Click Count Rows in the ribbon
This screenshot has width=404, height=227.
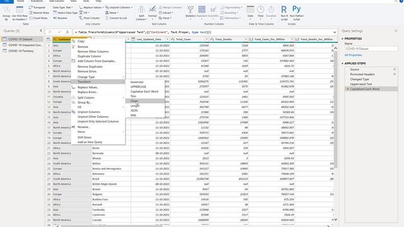tap(38, 18)
